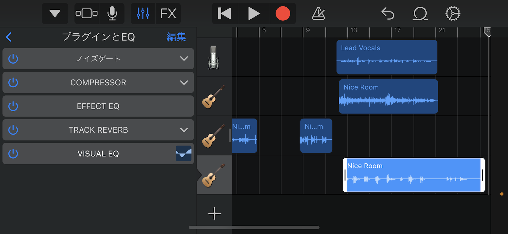Tap the playhead marker at bar 25

click(487, 31)
